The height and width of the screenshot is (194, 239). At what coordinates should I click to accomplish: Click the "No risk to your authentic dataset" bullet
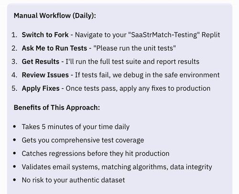pyautogui.click(x=73, y=180)
